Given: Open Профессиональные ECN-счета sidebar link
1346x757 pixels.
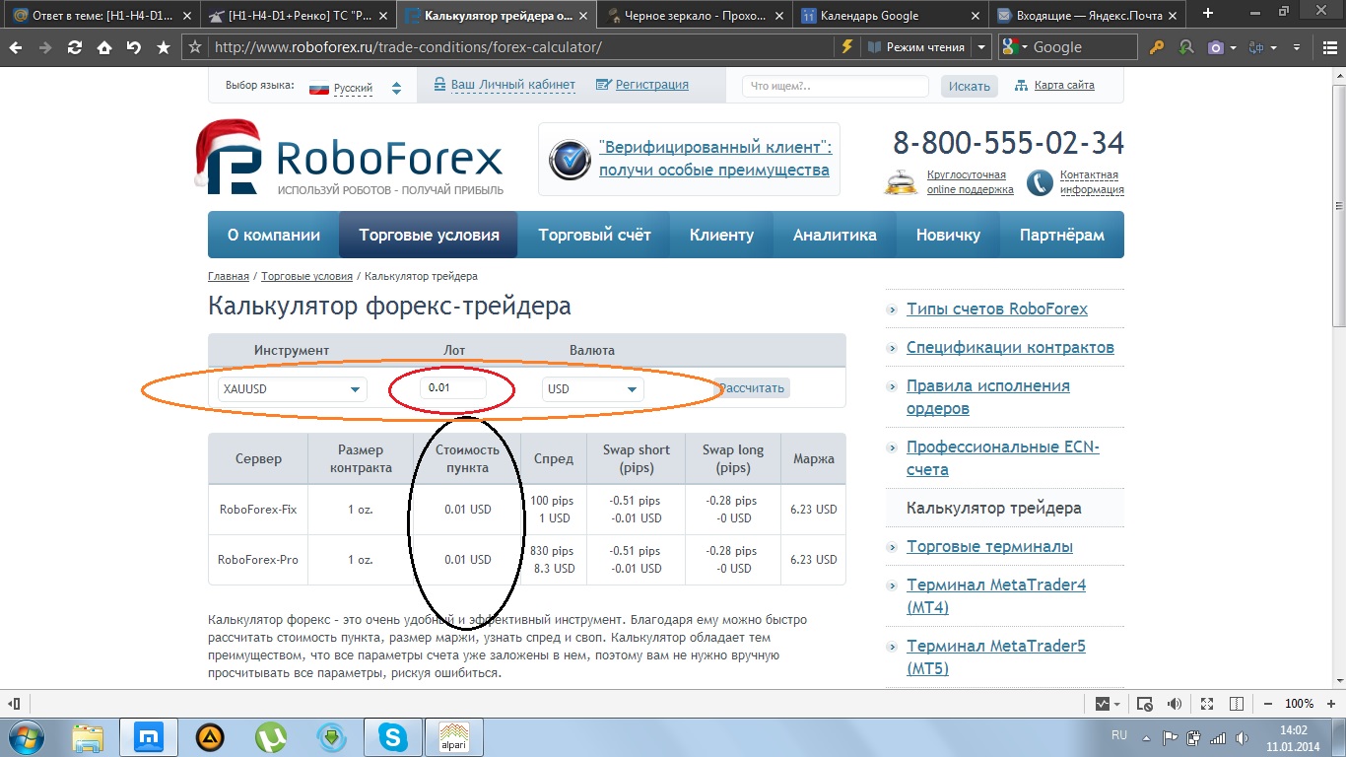Looking at the screenshot, I should [x=1003, y=458].
